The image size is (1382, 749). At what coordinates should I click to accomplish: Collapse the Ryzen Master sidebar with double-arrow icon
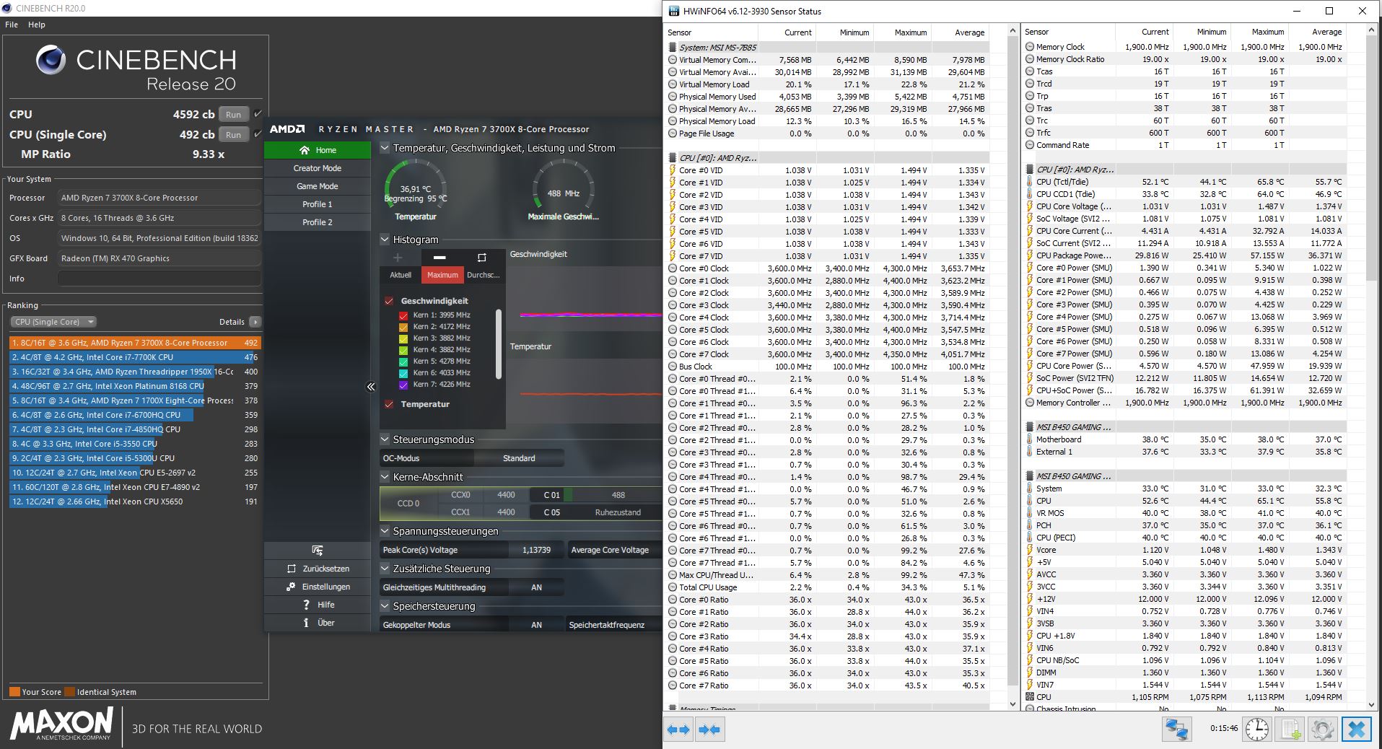coord(371,387)
